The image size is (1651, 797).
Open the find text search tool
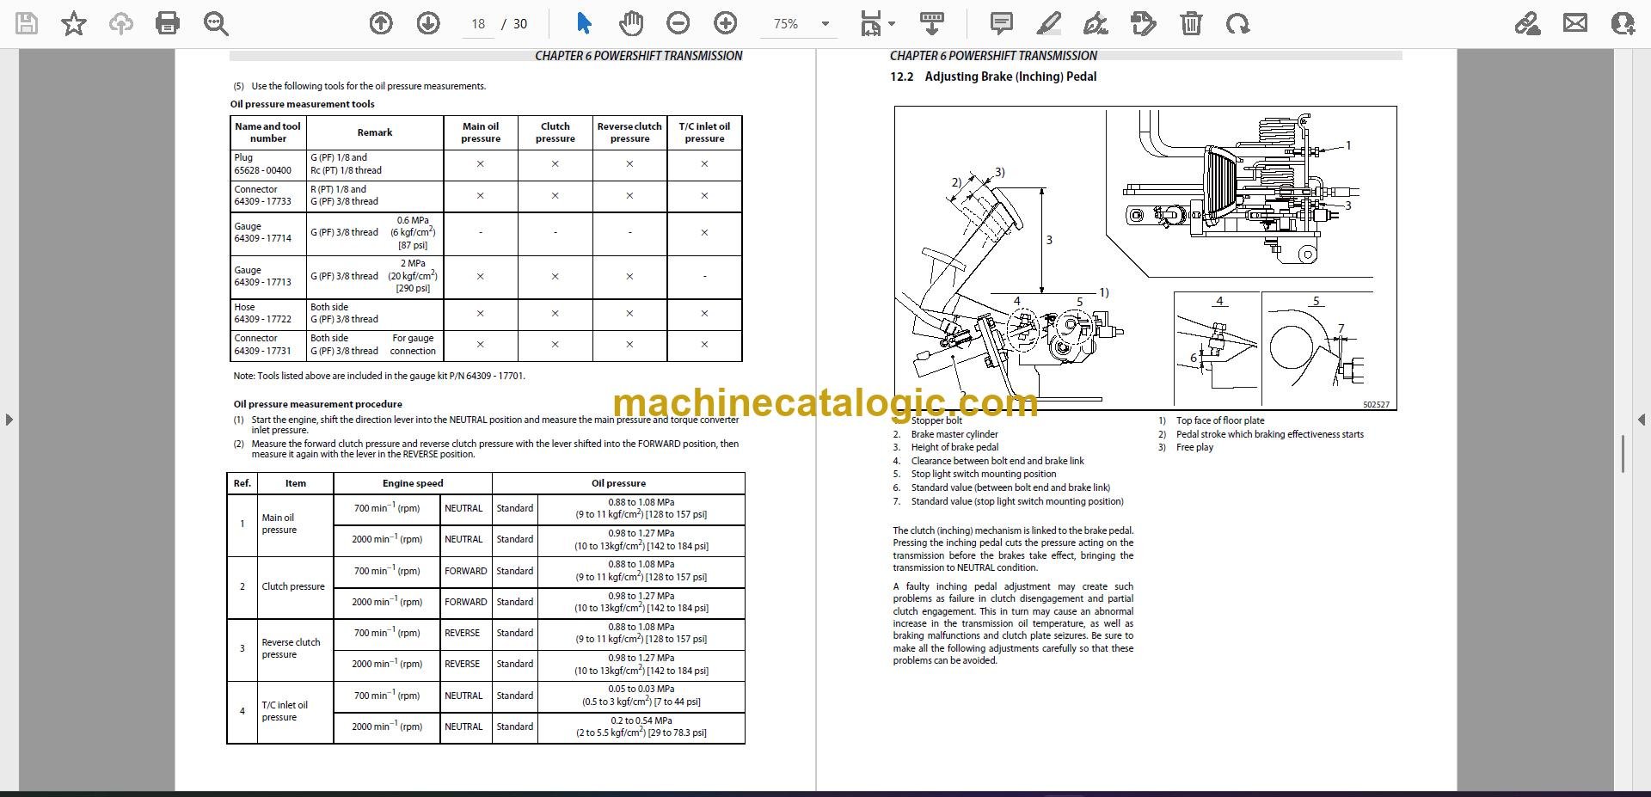(x=215, y=23)
